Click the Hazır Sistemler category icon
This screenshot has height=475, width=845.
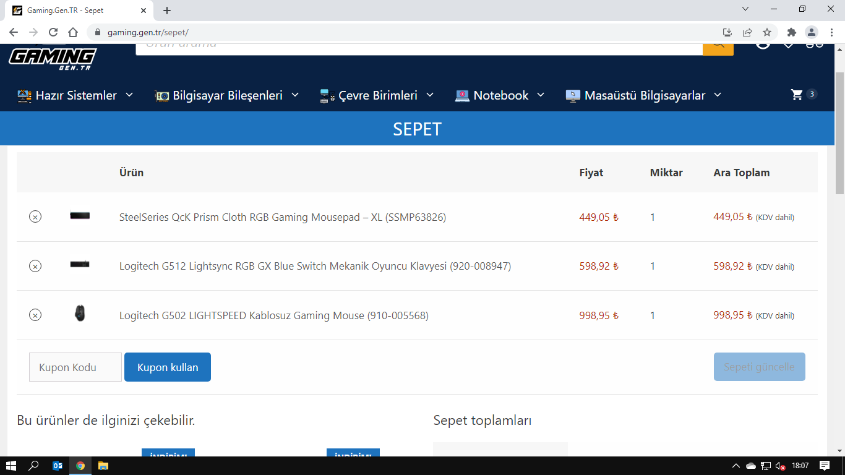tap(24, 95)
